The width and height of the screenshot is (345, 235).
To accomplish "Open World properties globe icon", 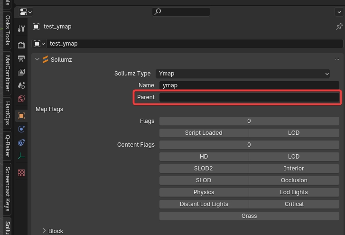I will pos(21,99).
